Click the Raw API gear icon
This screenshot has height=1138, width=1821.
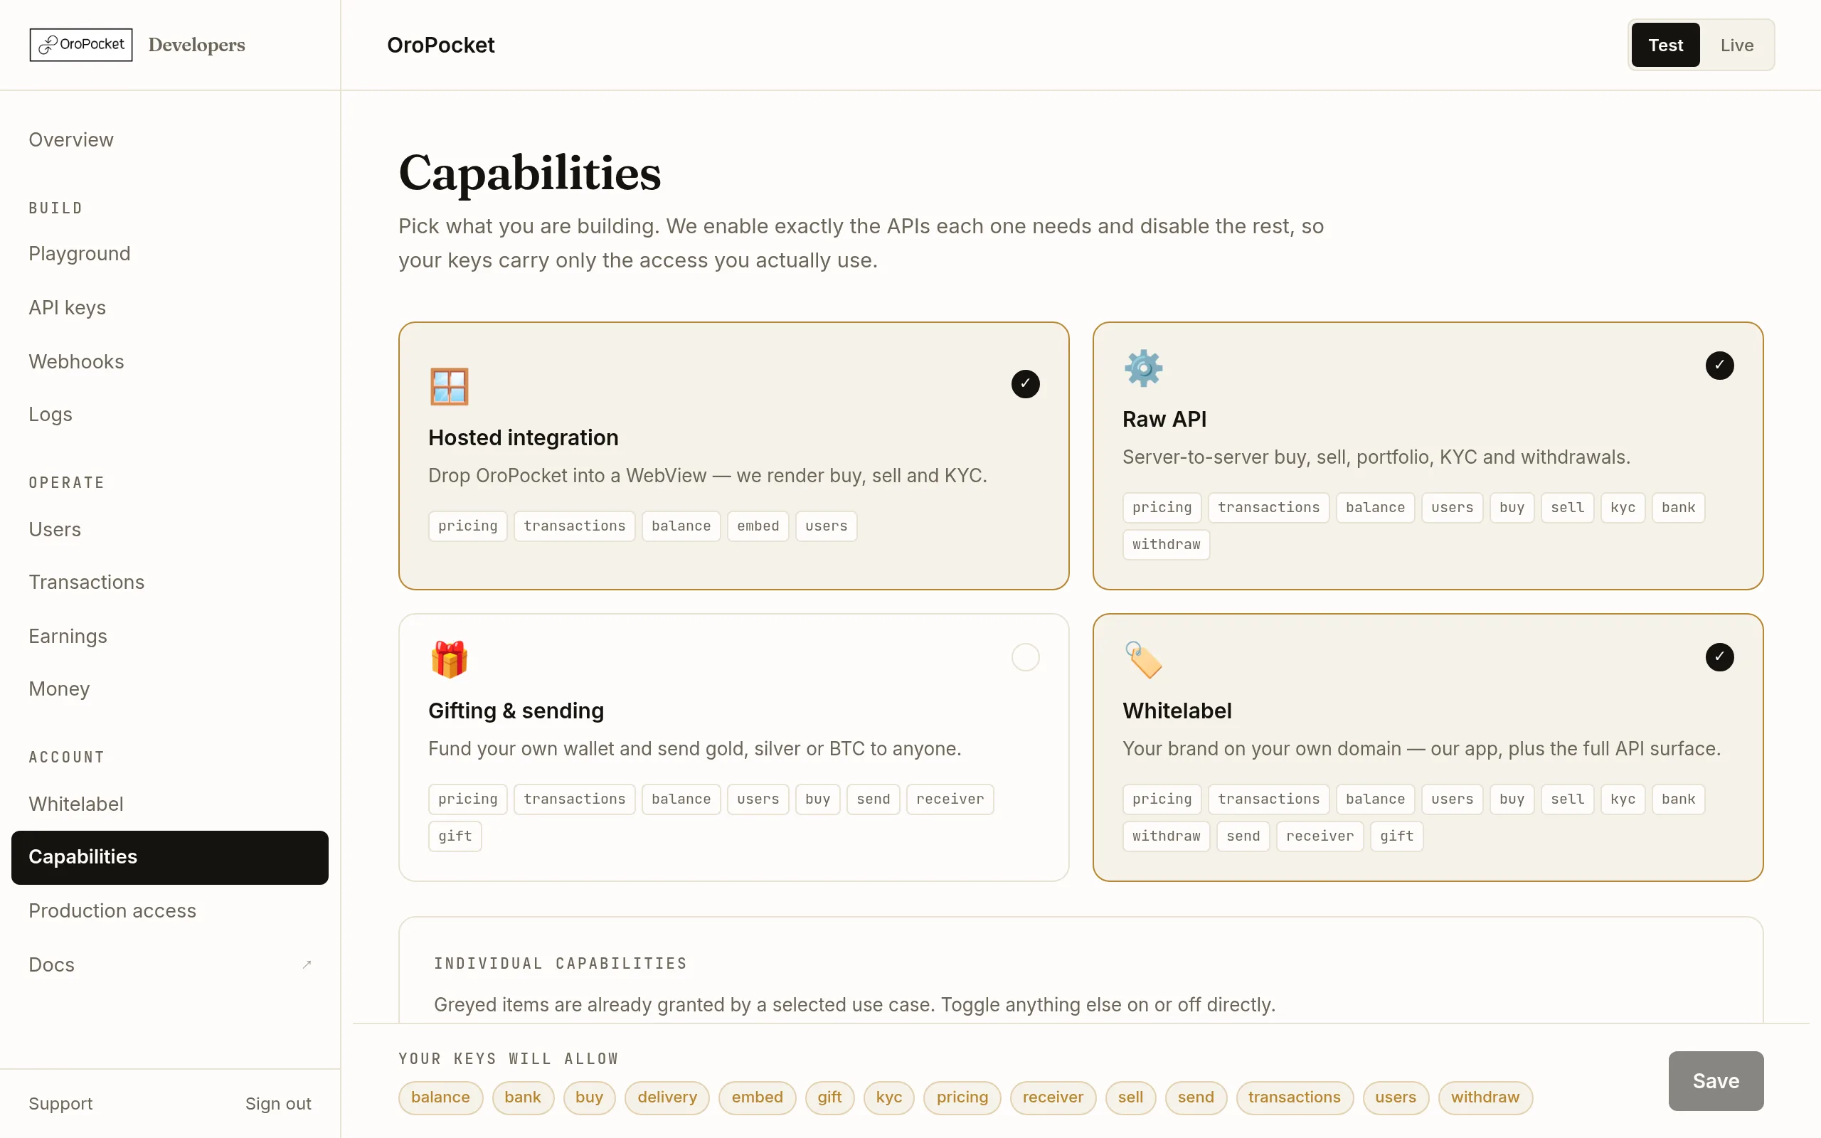point(1143,368)
